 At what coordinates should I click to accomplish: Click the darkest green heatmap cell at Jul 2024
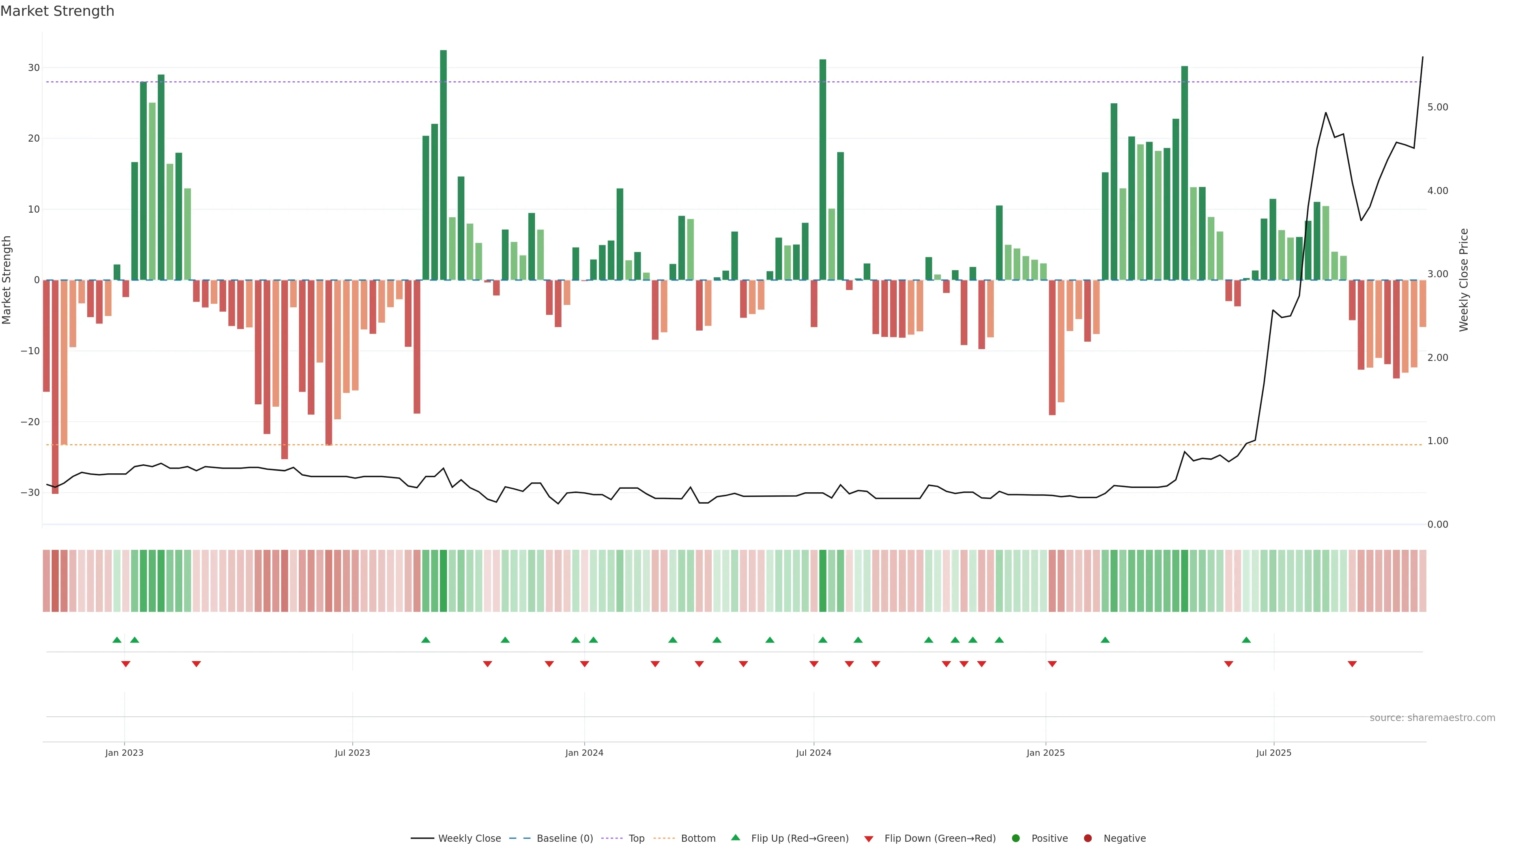pos(823,580)
